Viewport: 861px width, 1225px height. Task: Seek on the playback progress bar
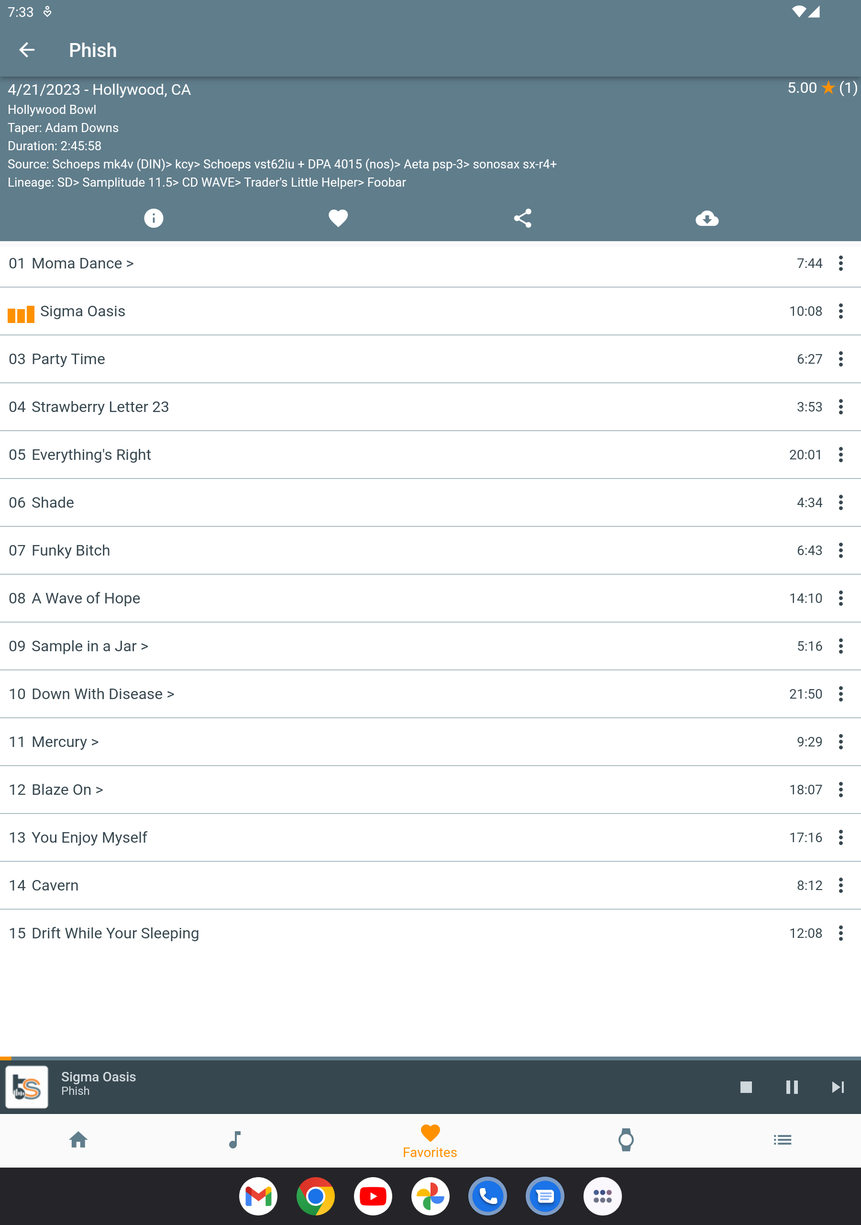[x=430, y=1058]
